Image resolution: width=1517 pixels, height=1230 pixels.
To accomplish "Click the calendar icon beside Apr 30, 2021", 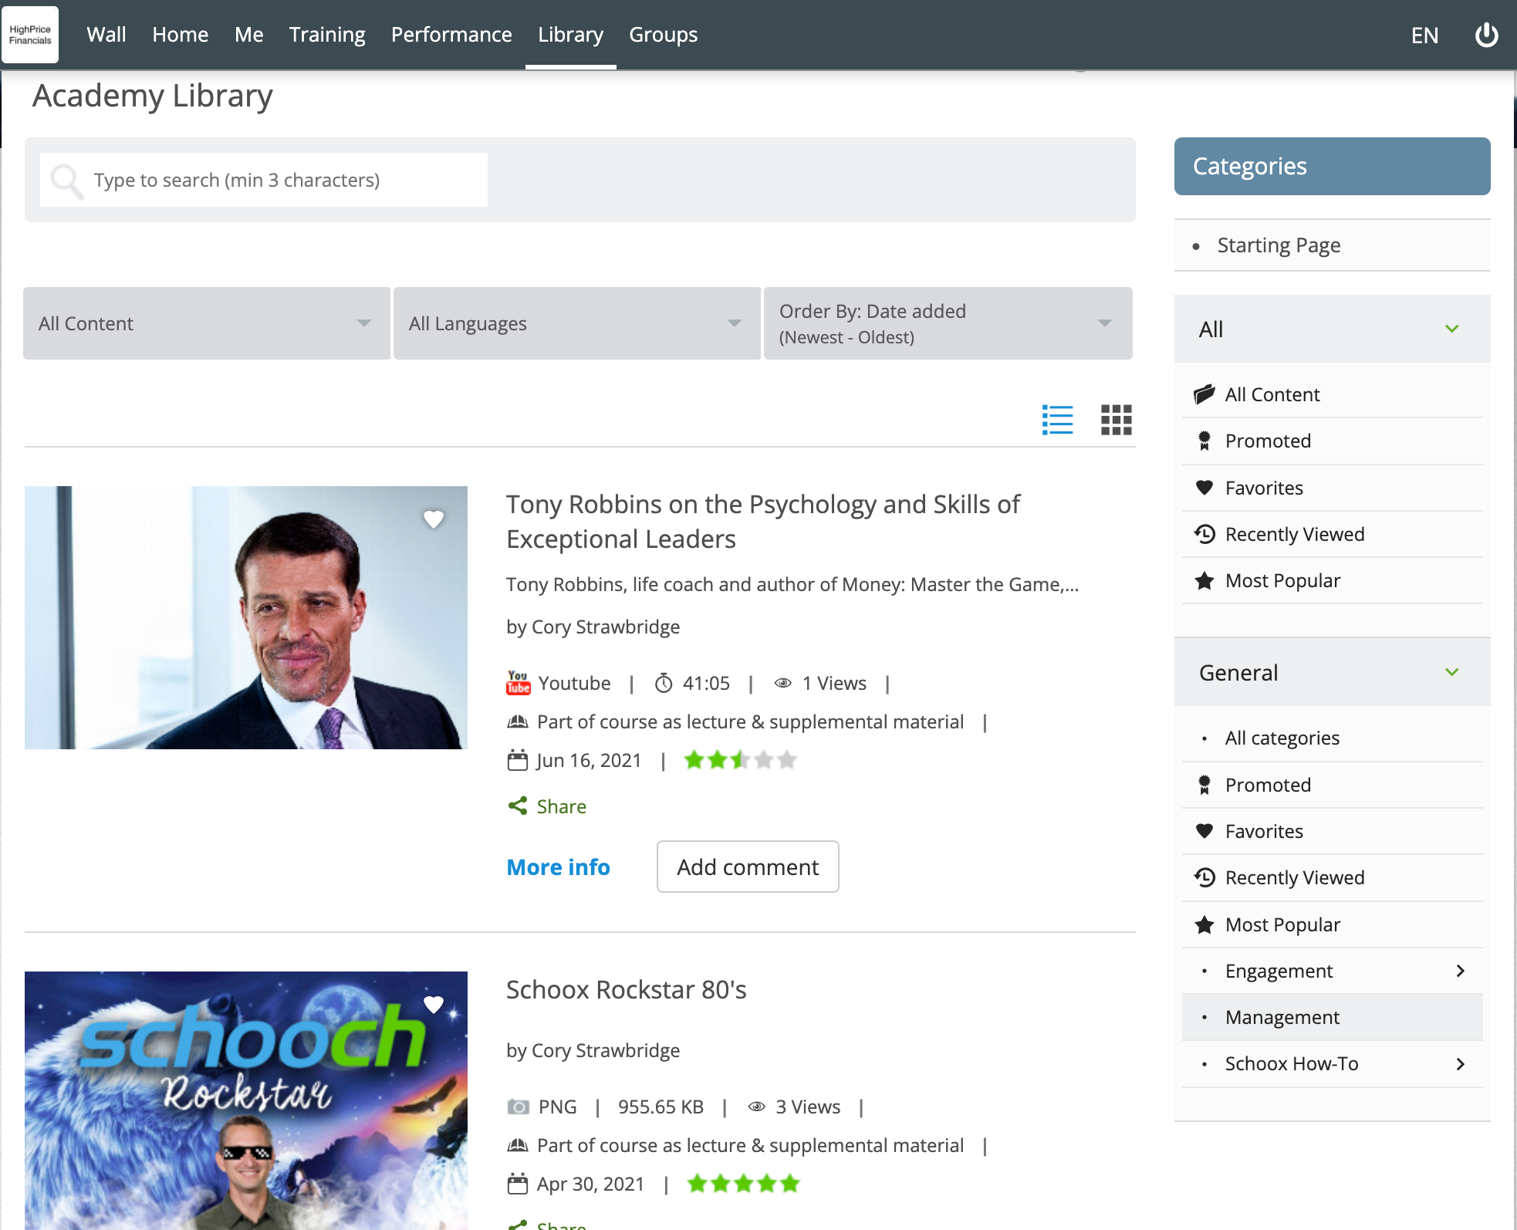I will [x=517, y=1184].
